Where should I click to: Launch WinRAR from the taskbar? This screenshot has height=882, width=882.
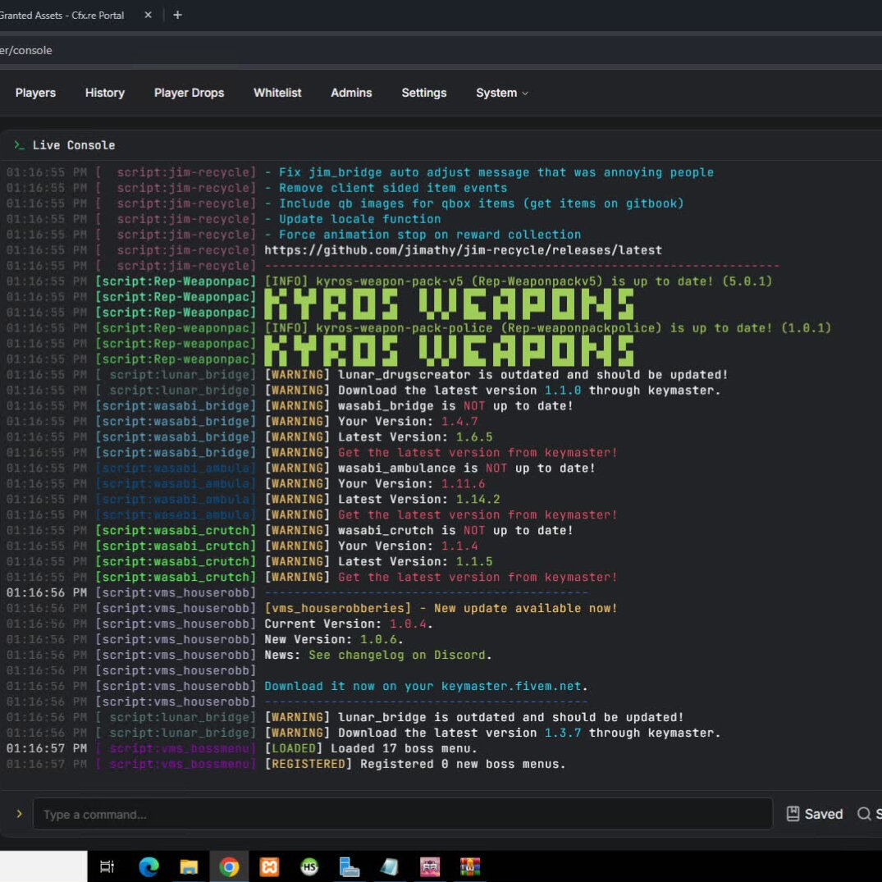pyautogui.click(x=469, y=866)
